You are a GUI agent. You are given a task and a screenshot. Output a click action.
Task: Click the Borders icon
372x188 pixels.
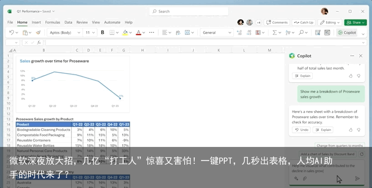112,32
